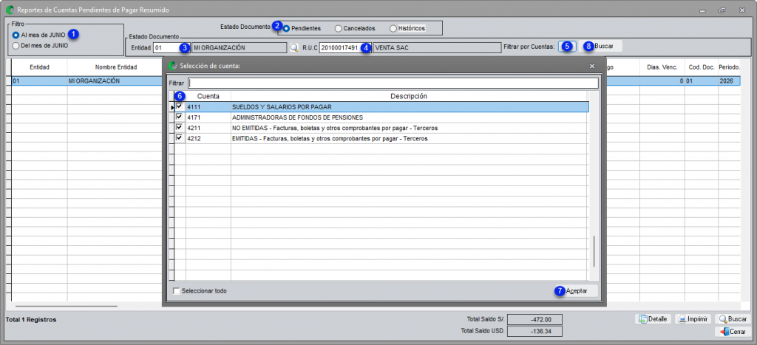Click the Dias. Venc. column header

[662, 67]
